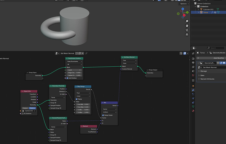Open the Output properties tab icon
The height and width of the screenshot is (144, 226).
(193, 63)
